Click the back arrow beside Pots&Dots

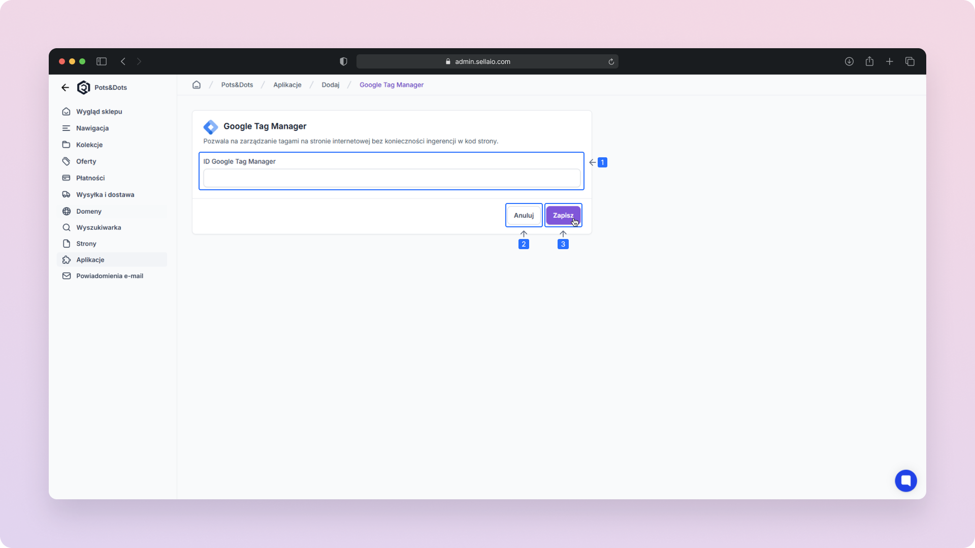65,87
